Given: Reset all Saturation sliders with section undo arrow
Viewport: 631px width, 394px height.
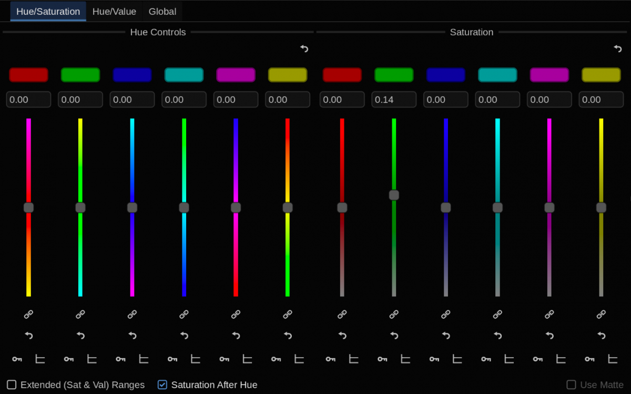Looking at the screenshot, I should (x=617, y=49).
